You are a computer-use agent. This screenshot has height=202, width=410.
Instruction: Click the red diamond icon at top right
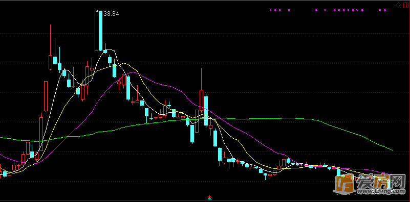399,5
